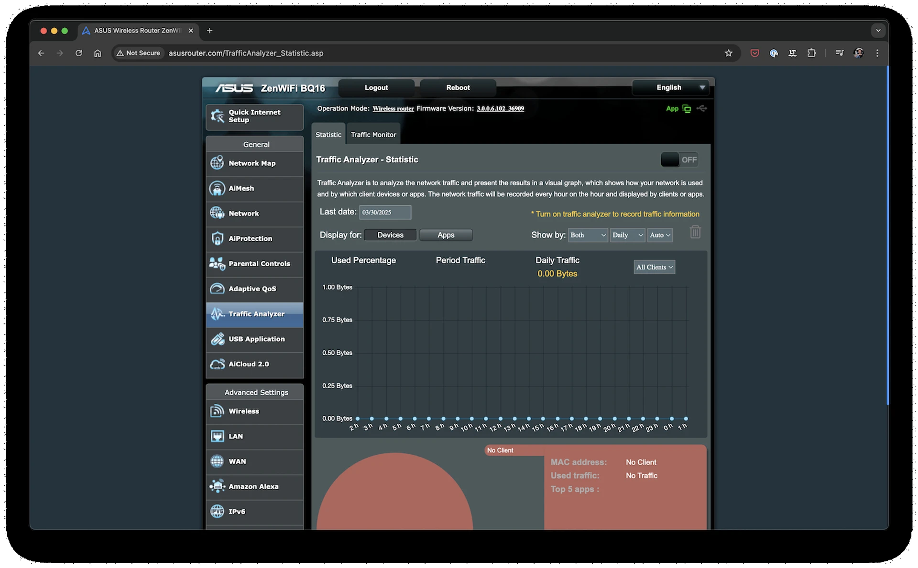Open the Wireless router operation mode link
The image size is (918, 568).
(x=393, y=109)
